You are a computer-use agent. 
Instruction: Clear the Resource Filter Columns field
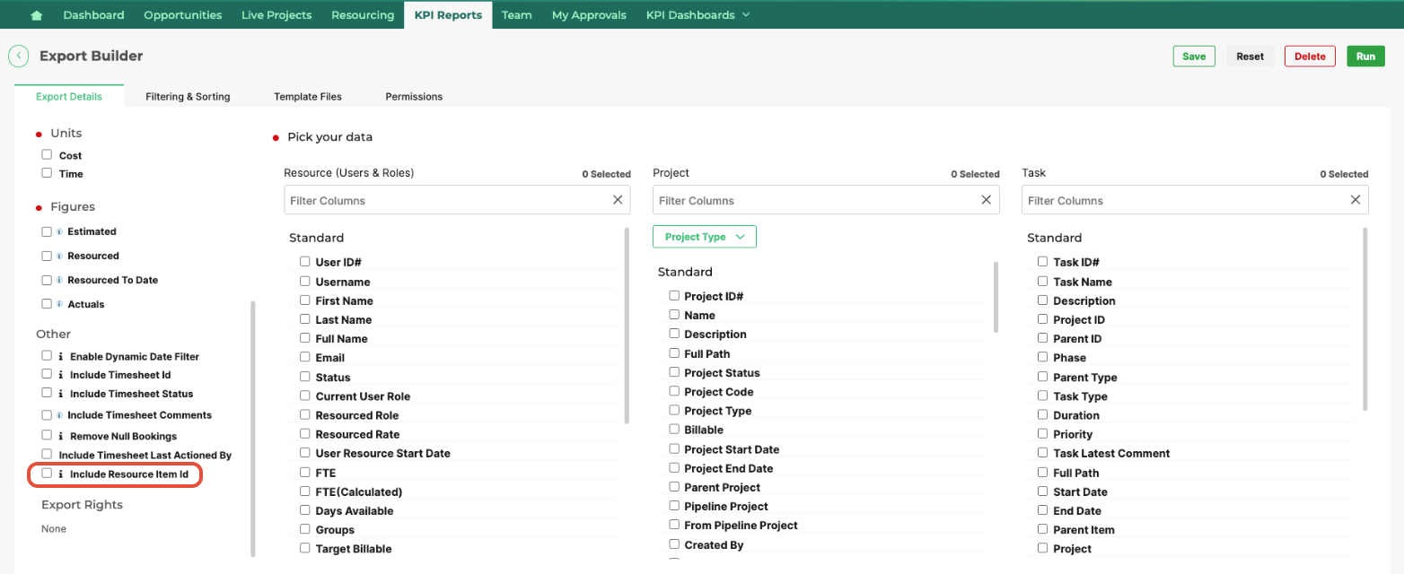coord(618,200)
